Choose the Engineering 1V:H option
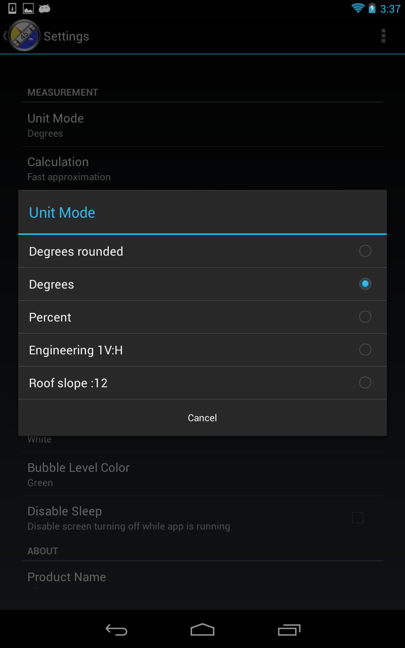This screenshot has width=405, height=648. 202,350
